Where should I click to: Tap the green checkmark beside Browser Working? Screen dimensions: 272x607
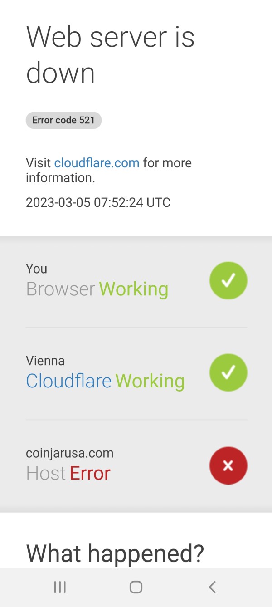[228, 281]
